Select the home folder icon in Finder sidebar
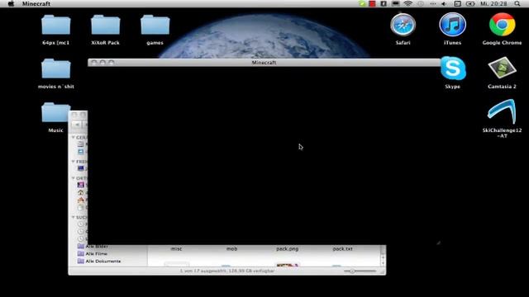Image resolution: width=529 pixels, height=297 pixels. pyautogui.click(x=81, y=192)
